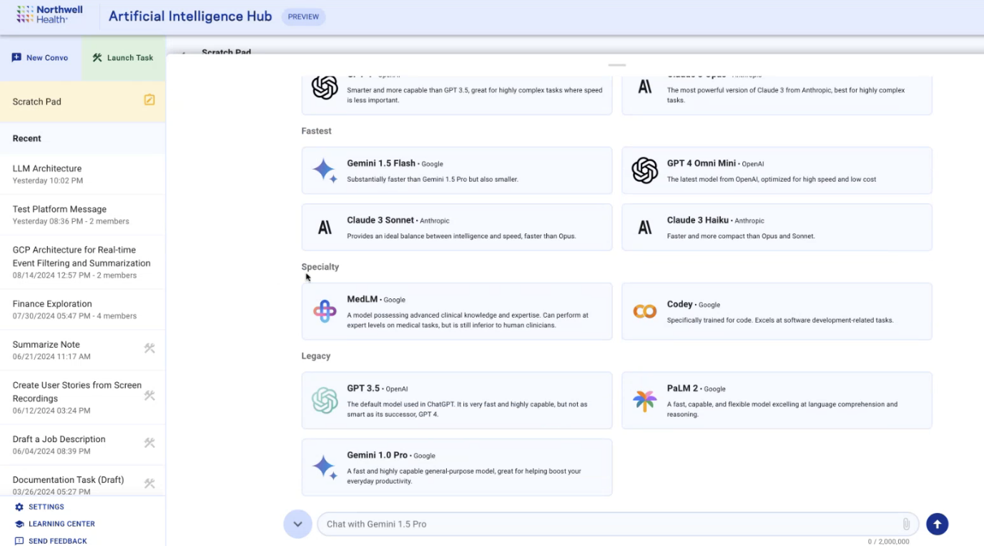Open the Test Platform Message conversation
The image size is (984, 546).
coord(83,215)
